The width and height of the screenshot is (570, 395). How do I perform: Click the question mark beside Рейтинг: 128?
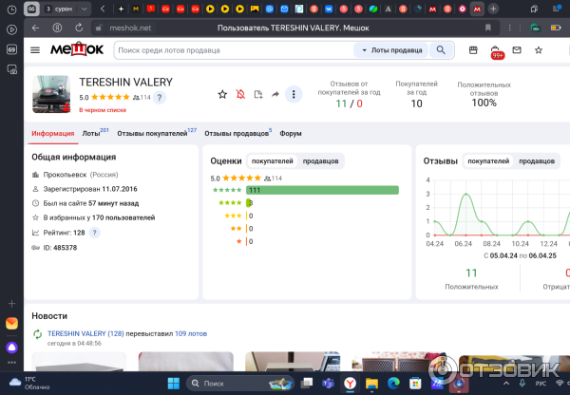(x=94, y=233)
